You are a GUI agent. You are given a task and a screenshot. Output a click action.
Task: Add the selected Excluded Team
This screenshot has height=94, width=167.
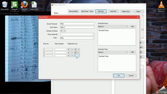[x=132, y=52]
